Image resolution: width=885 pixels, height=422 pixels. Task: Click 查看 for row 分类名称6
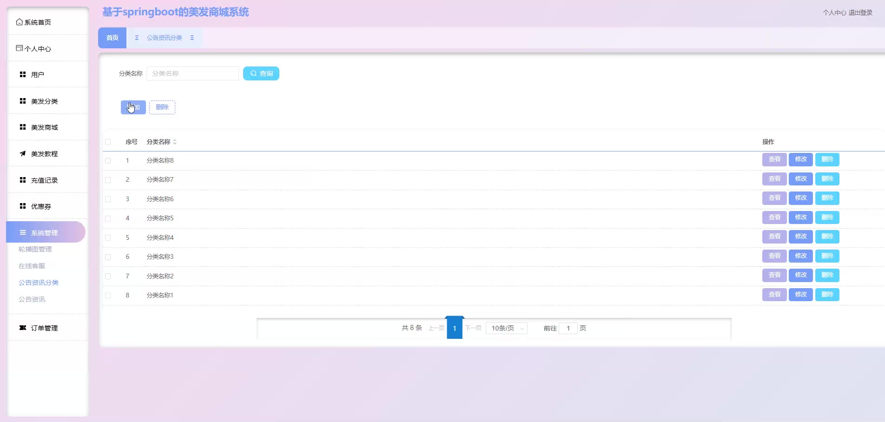click(774, 198)
